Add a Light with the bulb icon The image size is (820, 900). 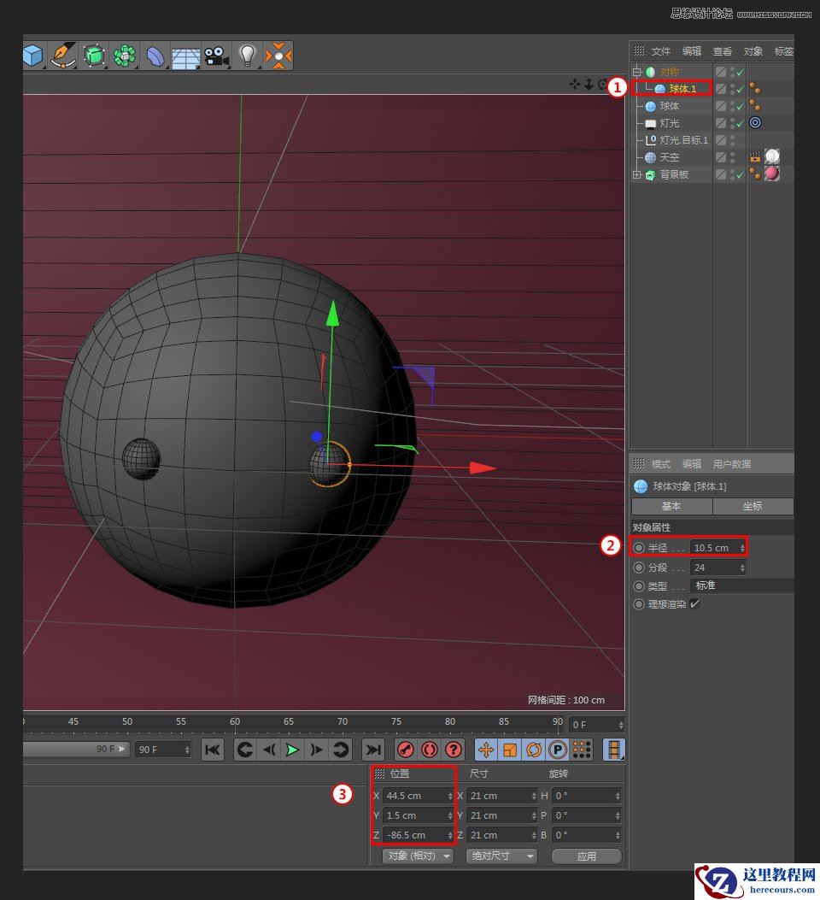pos(248,56)
